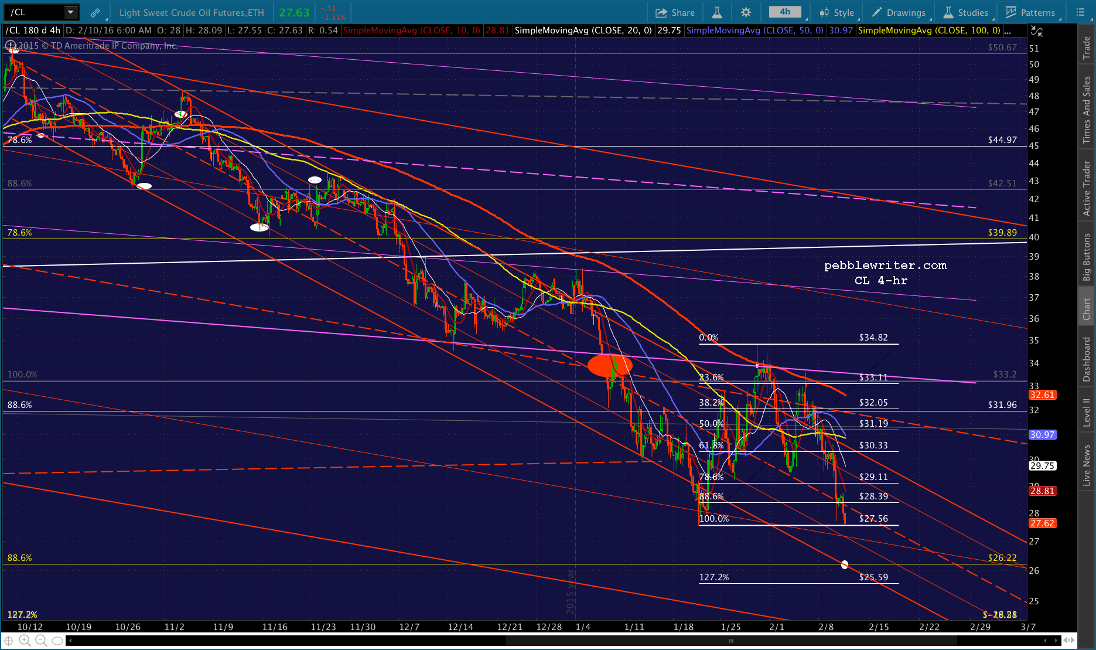The width and height of the screenshot is (1096, 650).
Task: Click the candlestick Style icon
Action: (824, 13)
